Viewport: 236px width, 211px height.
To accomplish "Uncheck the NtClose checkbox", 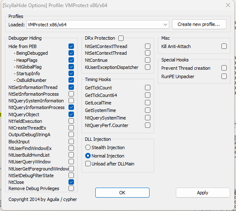I will tap(71, 182).
